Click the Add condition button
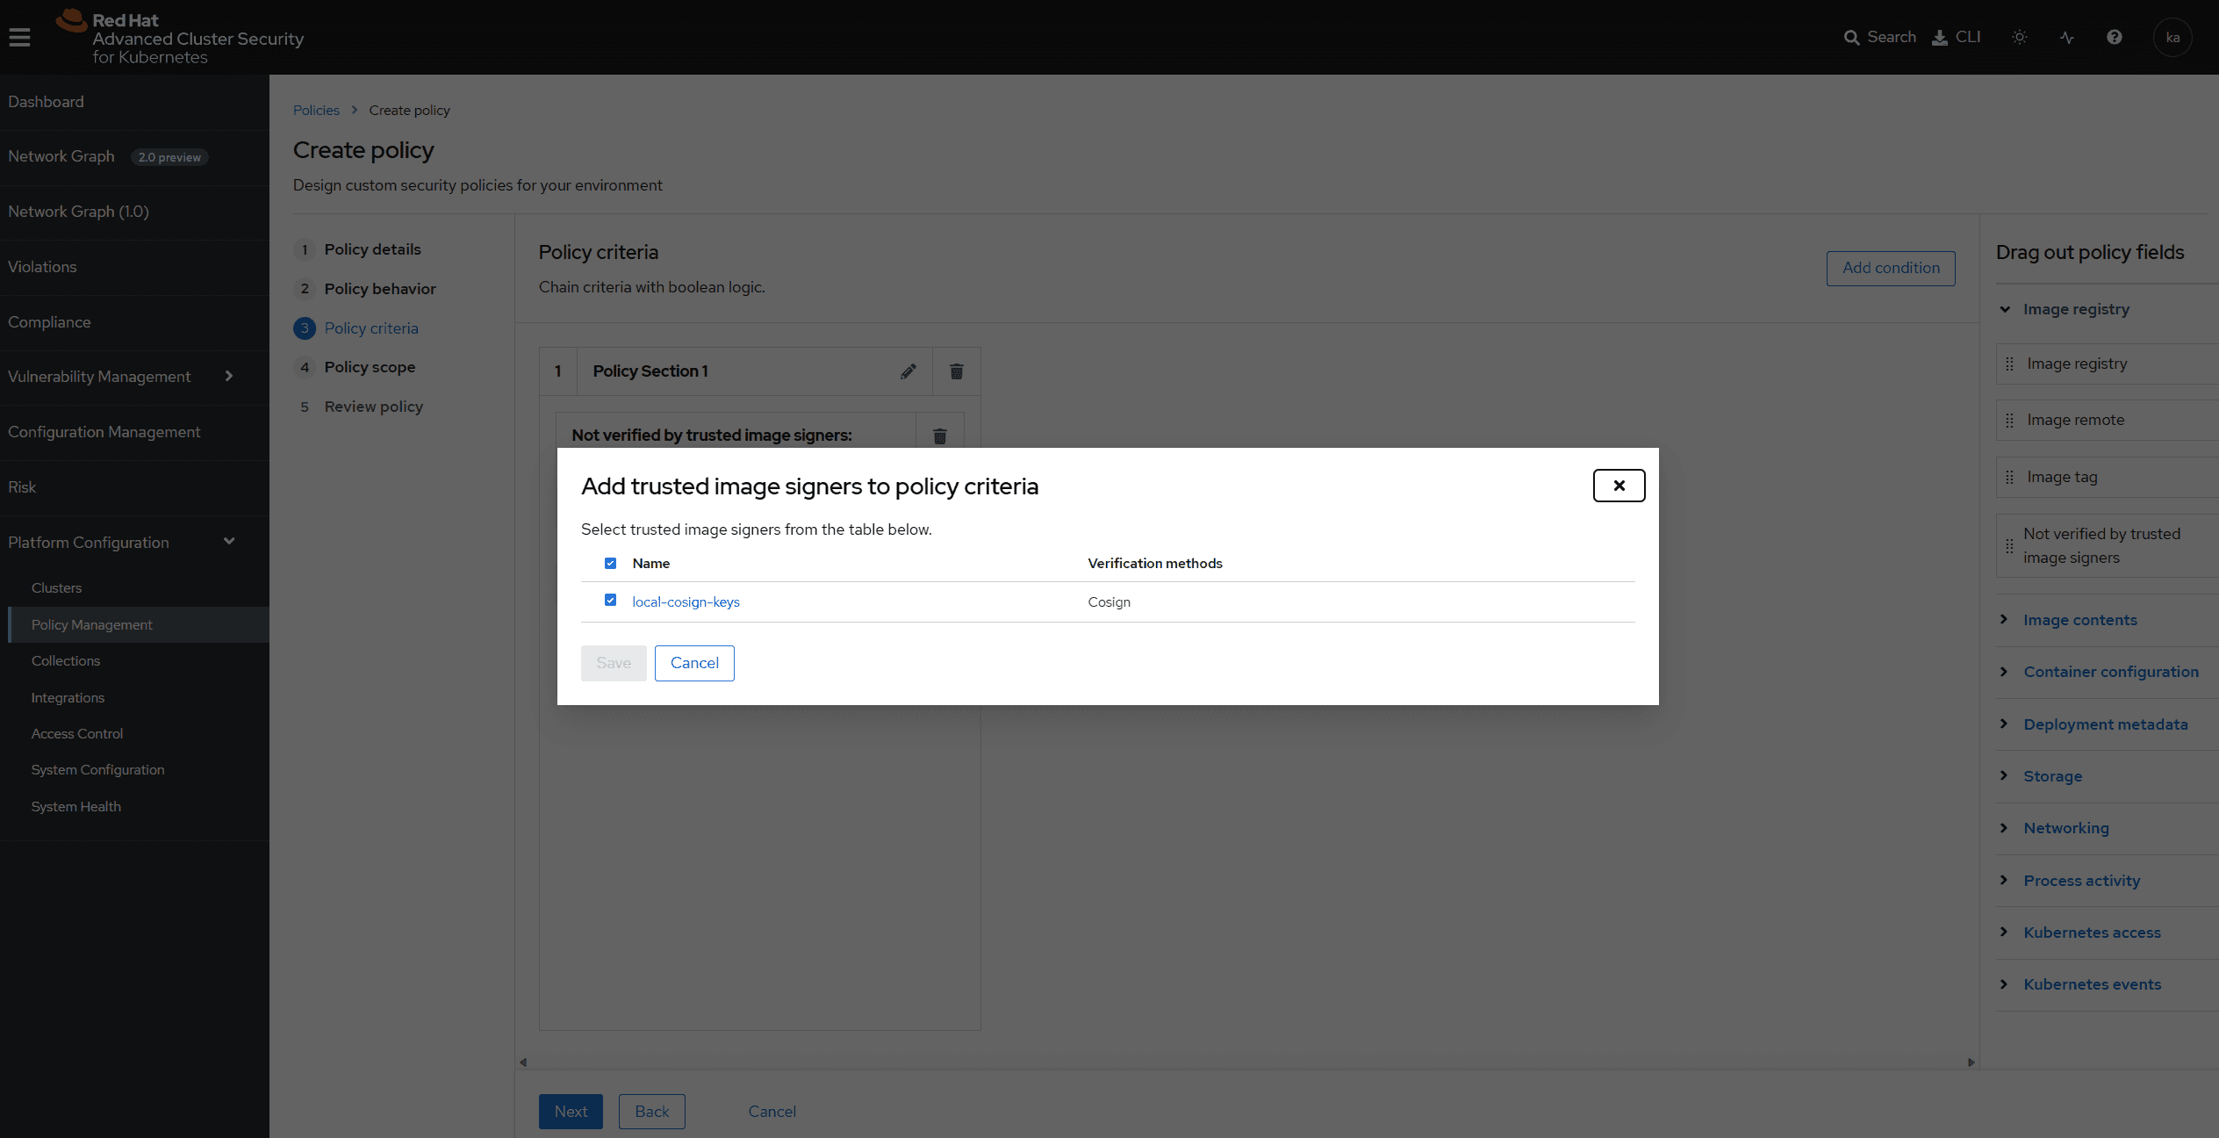This screenshot has height=1138, width=2219. [x=1891, y=268]
